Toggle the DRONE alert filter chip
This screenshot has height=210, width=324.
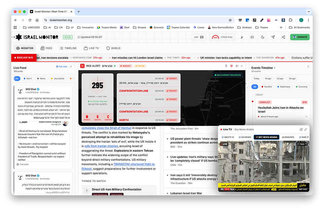coord(140,66)
